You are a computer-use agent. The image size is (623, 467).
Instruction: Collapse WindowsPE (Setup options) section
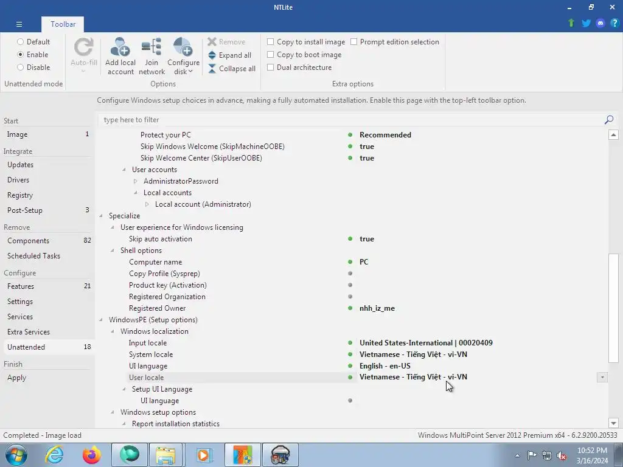point(101,320)
